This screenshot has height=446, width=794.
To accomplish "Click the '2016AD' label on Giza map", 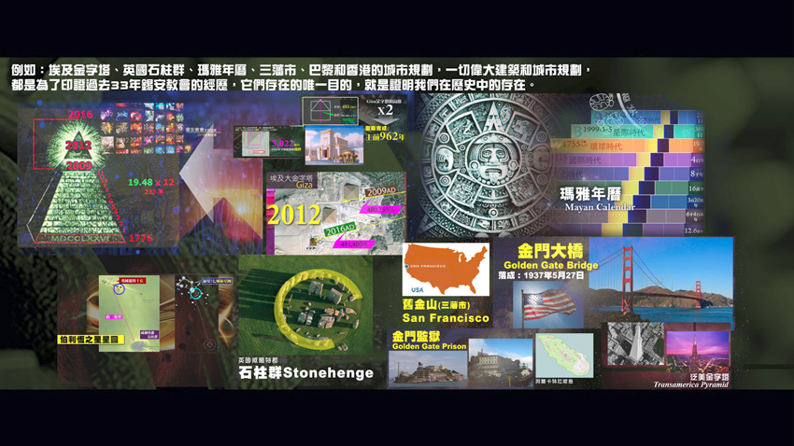I will pos(339,230).
